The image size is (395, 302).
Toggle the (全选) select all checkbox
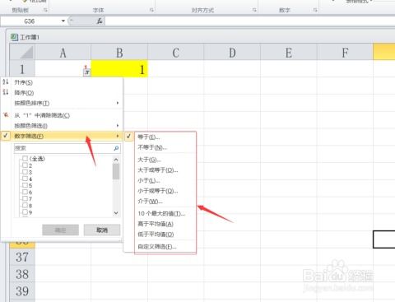(x=25, y=159)
